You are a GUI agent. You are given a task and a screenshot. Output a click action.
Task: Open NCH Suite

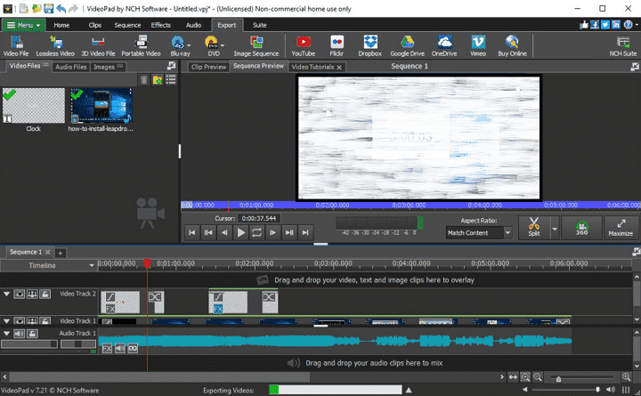(x=623, y=45)
